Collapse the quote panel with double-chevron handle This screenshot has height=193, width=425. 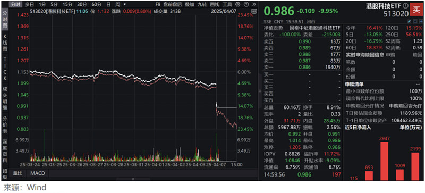coord(260,91)
